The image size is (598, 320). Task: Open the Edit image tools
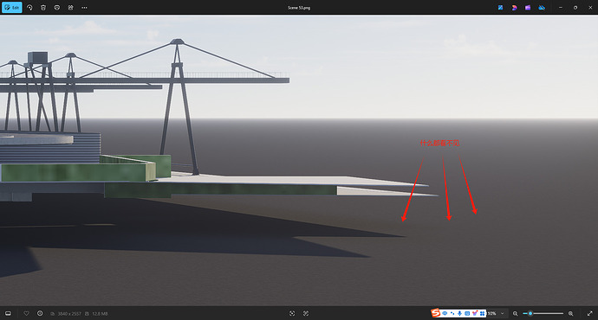tap(12, 8)
